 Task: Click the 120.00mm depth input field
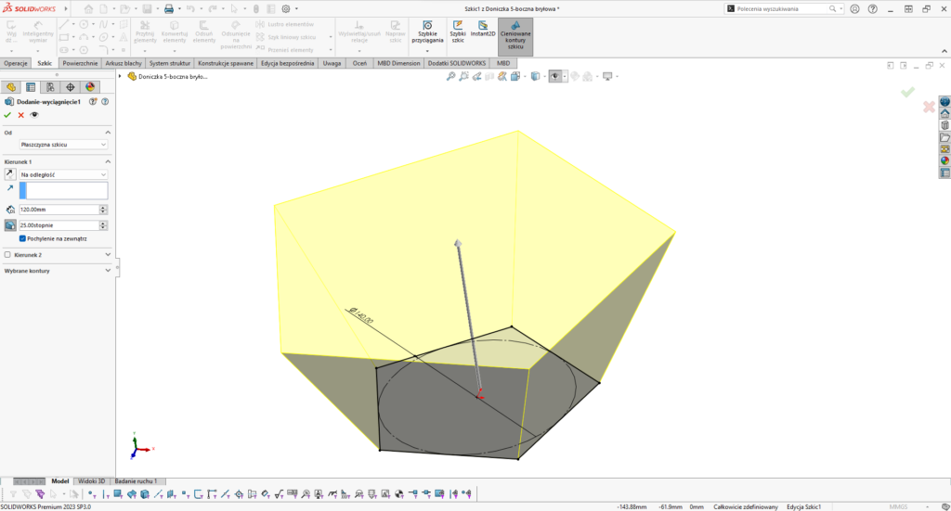tap(58, 210)
